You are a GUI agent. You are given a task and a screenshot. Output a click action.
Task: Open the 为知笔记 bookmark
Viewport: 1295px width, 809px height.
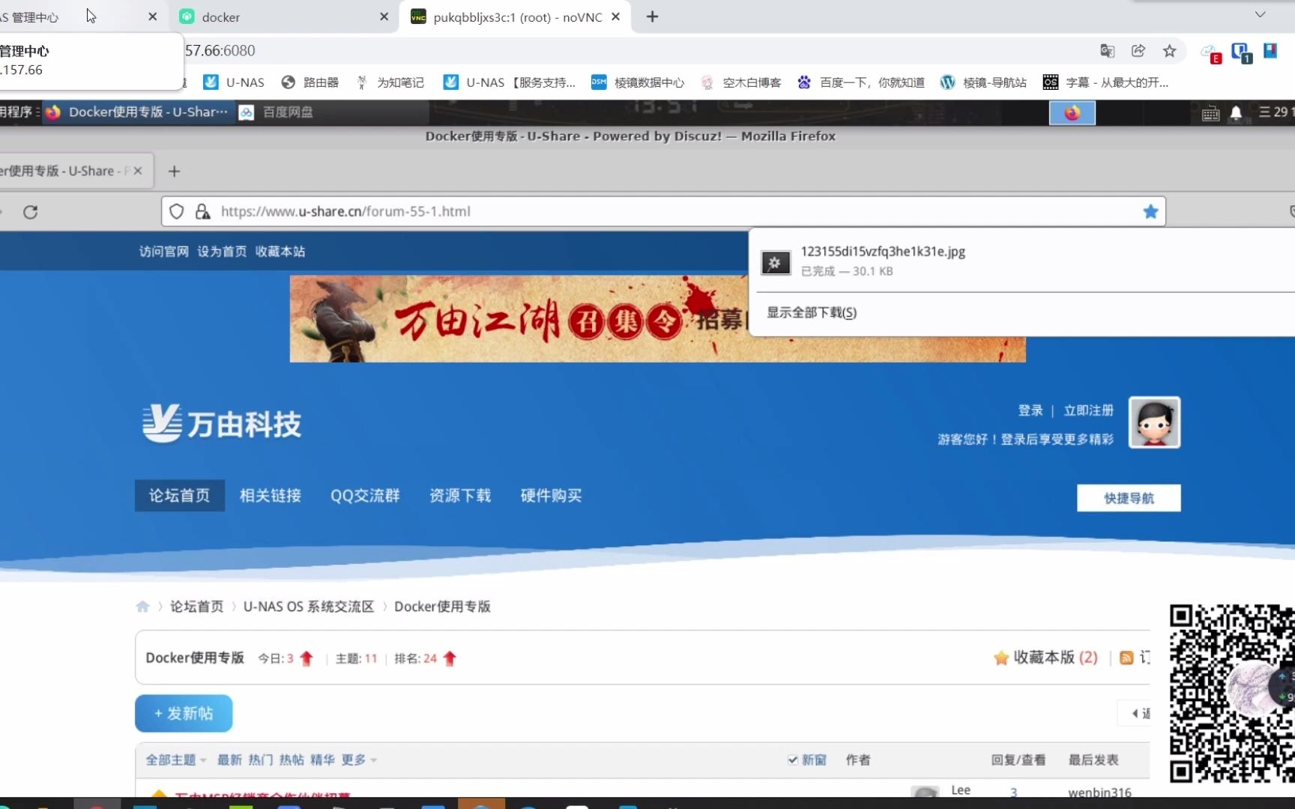pyautogui.click(x=390, y=82)
